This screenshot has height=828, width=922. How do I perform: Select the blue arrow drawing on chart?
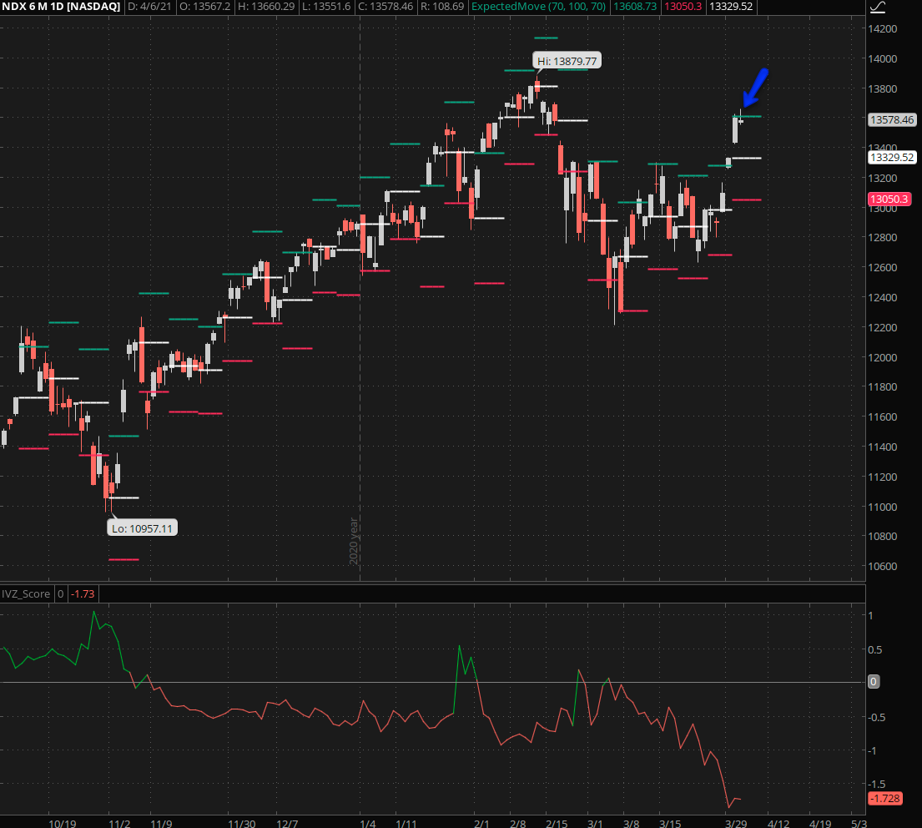755,88
